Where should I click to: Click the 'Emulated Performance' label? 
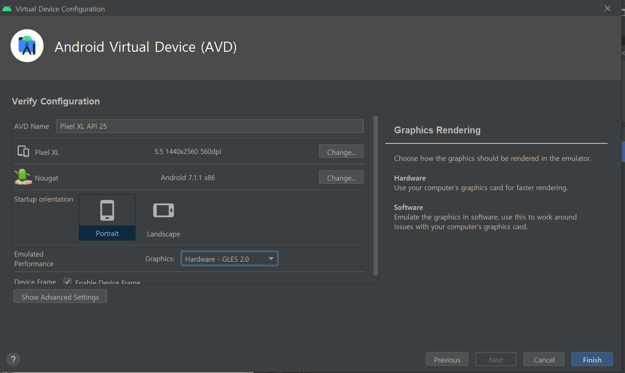[34, 259]
